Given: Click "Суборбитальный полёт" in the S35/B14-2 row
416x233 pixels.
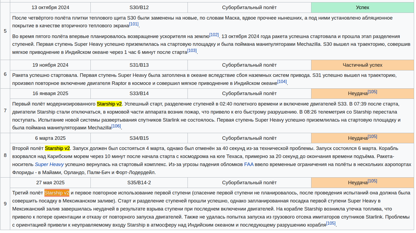Looking at the screenshot, I should [249, 183].
